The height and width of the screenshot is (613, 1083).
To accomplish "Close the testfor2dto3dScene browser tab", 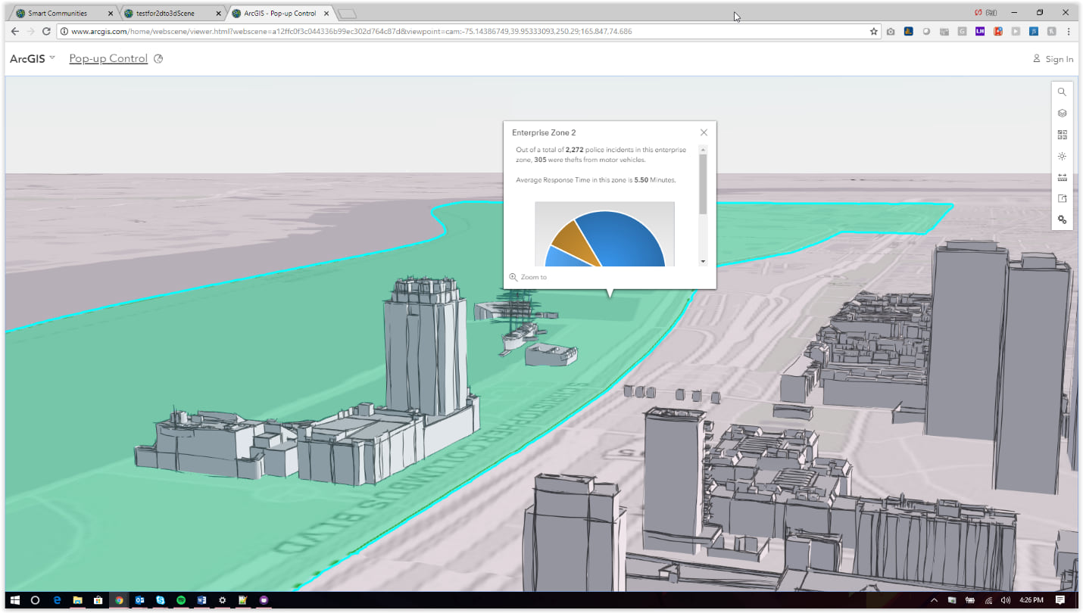I will click(218, 14).
